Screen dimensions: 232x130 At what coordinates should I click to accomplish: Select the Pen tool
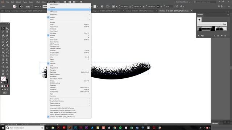coord(3,35)
